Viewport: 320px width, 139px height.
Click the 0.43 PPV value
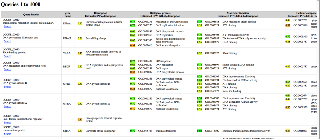(288, 131)
